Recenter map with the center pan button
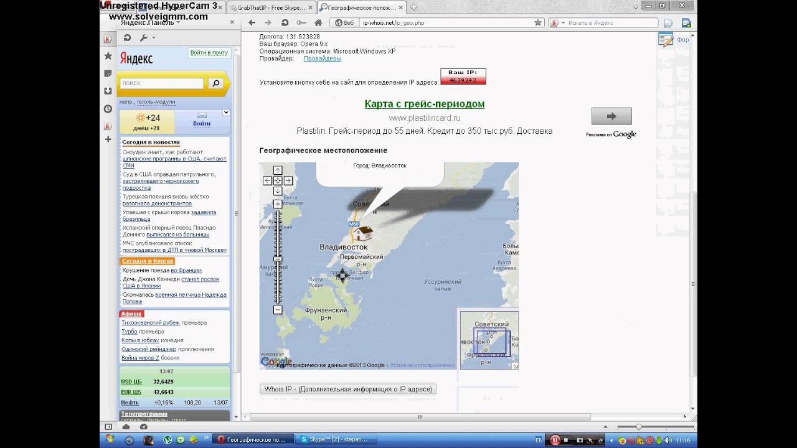Screen dimensions: 797x448 [278, 180]
